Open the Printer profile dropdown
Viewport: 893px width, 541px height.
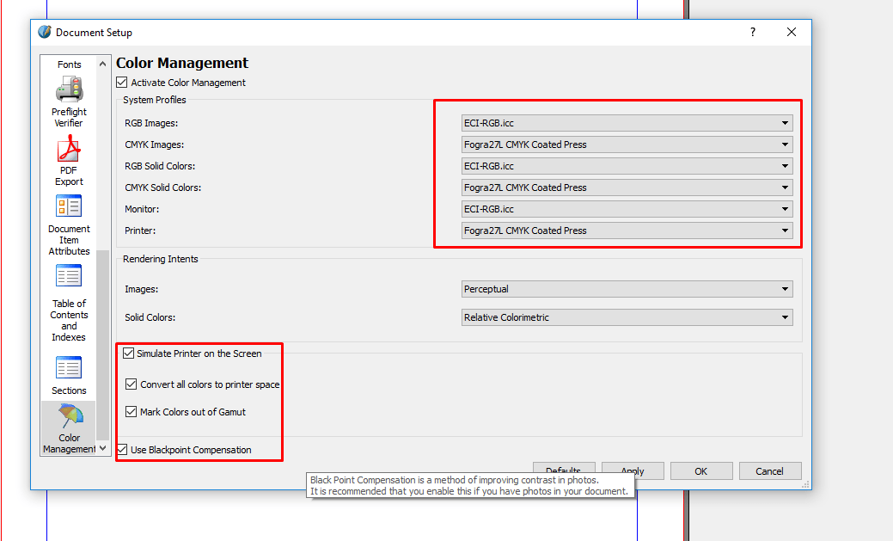point(785,231)
